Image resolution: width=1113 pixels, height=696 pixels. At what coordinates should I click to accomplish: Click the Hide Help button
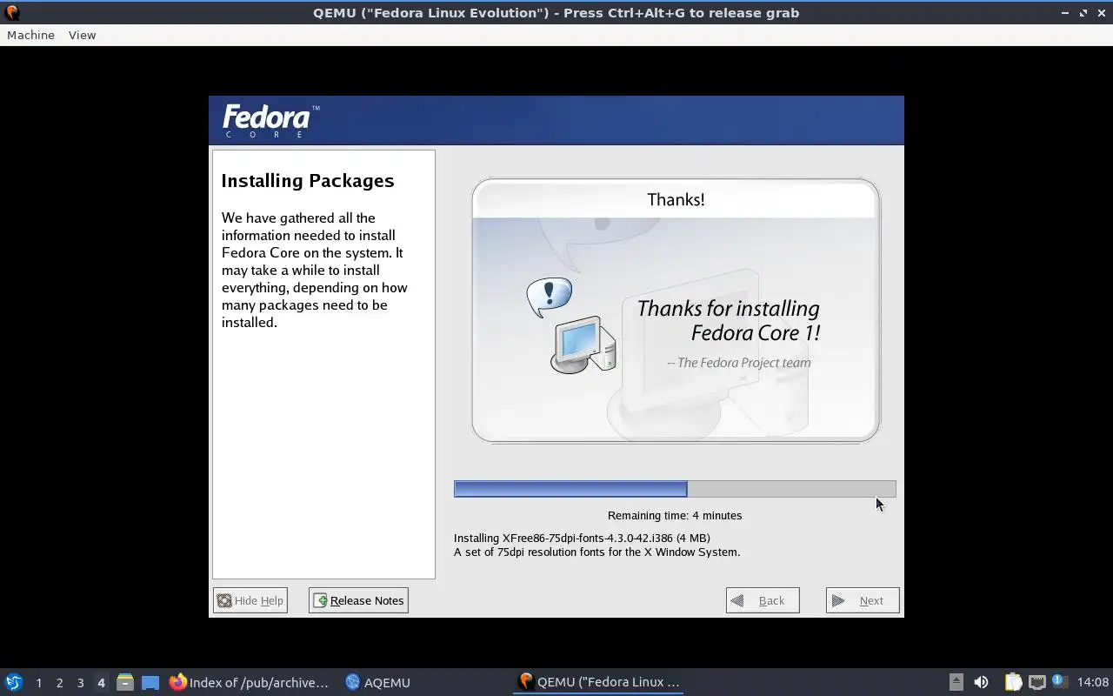pyautogui.click(x=250, y=600)
